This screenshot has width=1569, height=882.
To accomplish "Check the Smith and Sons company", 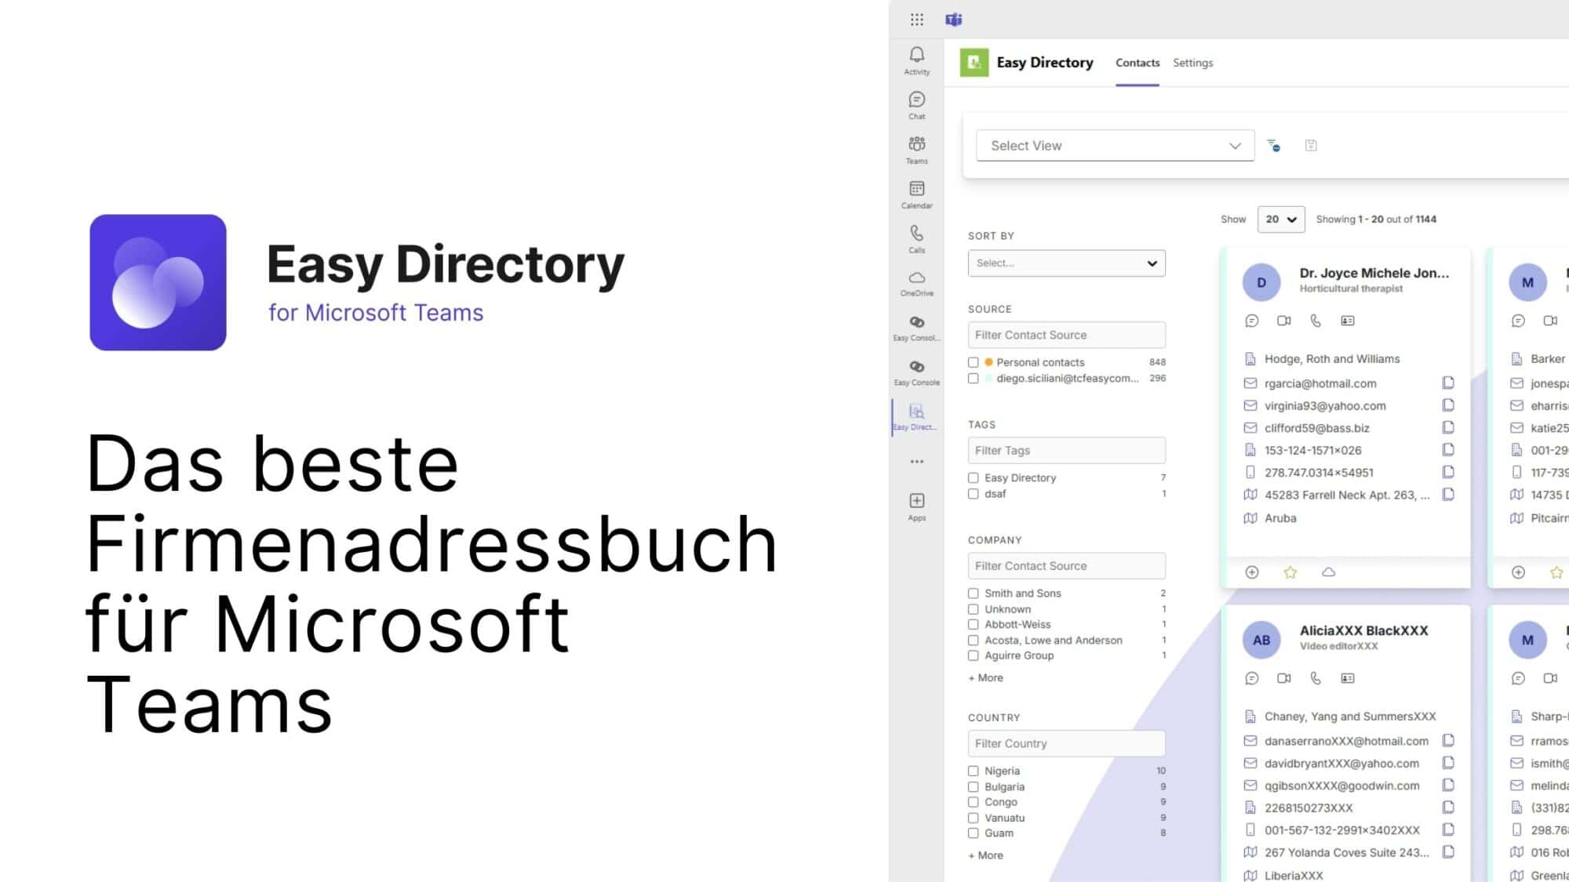I will [x=973, y=593].
